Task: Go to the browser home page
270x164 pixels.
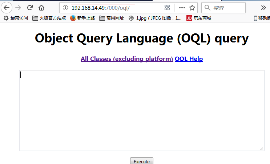Action: [41, 8]
